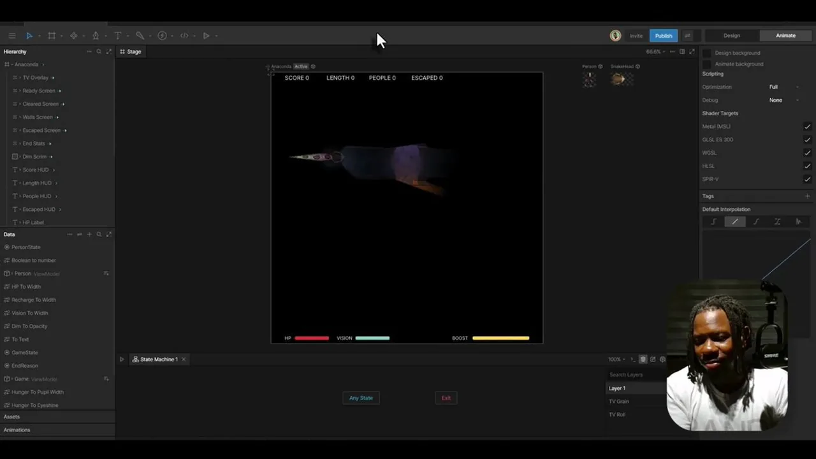816x459 pixels.
Task: Open the hamburger main menu
Action: (x=12, y=36)
